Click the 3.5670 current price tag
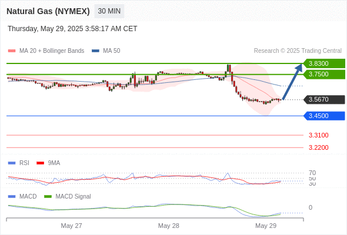The height and width of the screenshot is (235, 347). [x=324, y=99]
